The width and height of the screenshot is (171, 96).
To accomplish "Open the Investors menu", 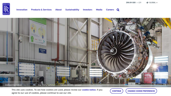I will [x=88, y=10].
